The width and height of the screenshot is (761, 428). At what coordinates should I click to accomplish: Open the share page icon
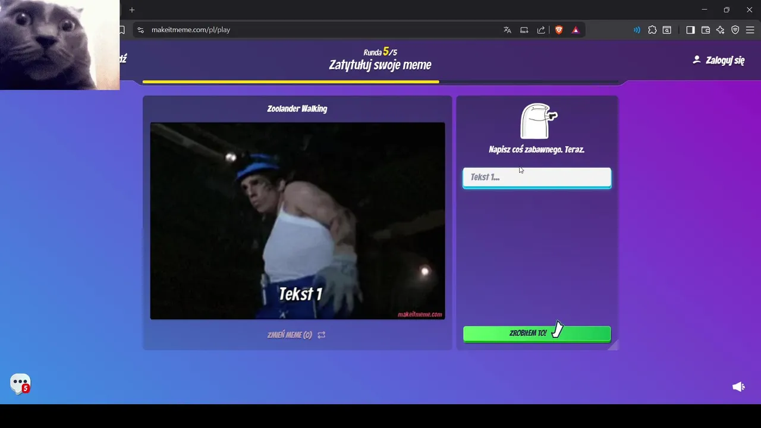click(541, 30)
